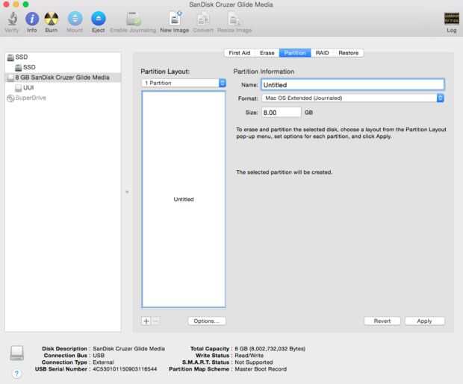Select the Untitled partition in layout map
The width and height of the screenshot is (463, 384).
pyautogui.click(x=184, y=199)
